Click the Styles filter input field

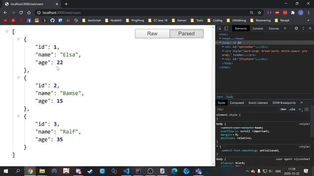[247, 110]
